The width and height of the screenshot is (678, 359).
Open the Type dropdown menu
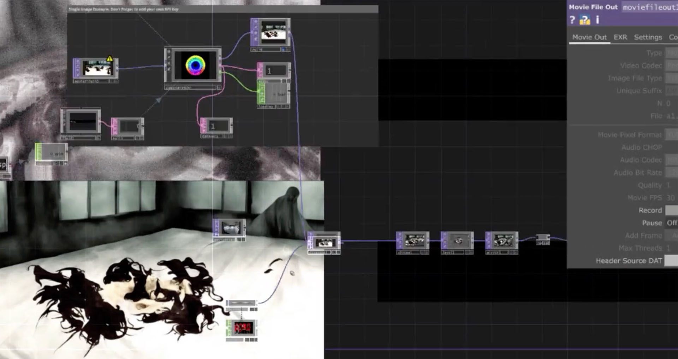pyautogui.click(x=671, y=53)
